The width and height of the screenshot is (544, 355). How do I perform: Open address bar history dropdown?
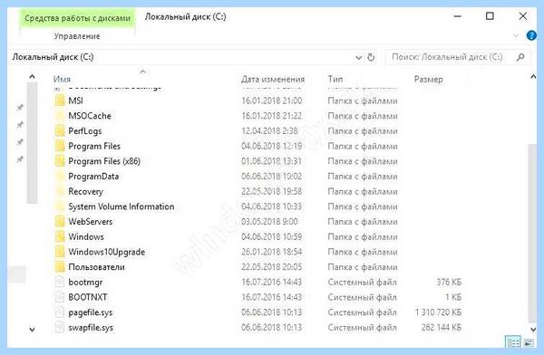359,58
